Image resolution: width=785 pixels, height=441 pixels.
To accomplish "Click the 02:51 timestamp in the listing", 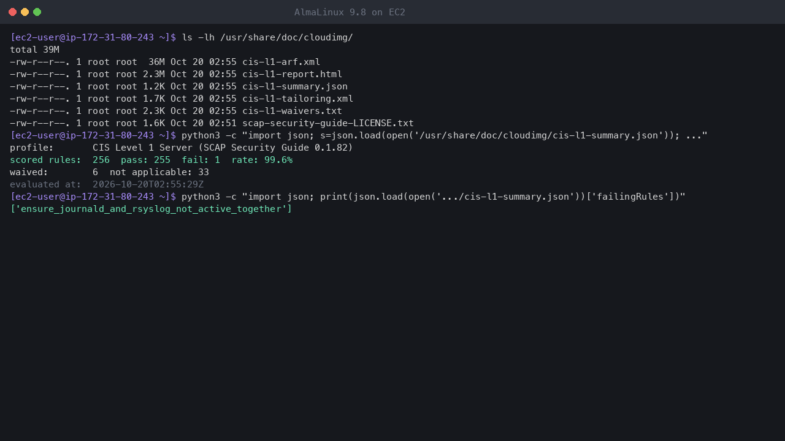I will point(223,123).
